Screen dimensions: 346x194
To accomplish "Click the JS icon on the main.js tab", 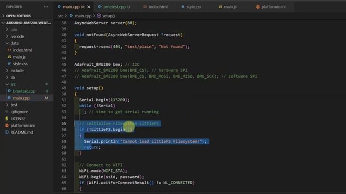I will coord(220,7).
